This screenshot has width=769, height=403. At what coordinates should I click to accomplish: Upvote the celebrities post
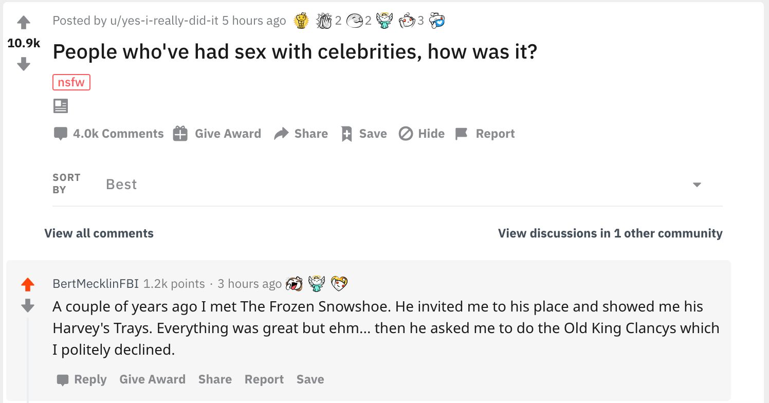(x=24, y=23)
